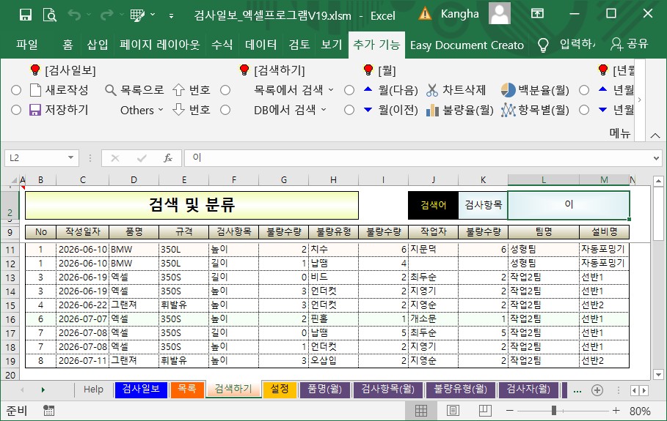667x421 pixels.
Task: Open 목록에서 검색 dropdown menu
Action: [294, 90]
